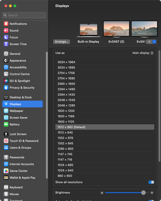Choose resolution 1280 × 800
Screen dimensions: 161x201
click(105, 149)
